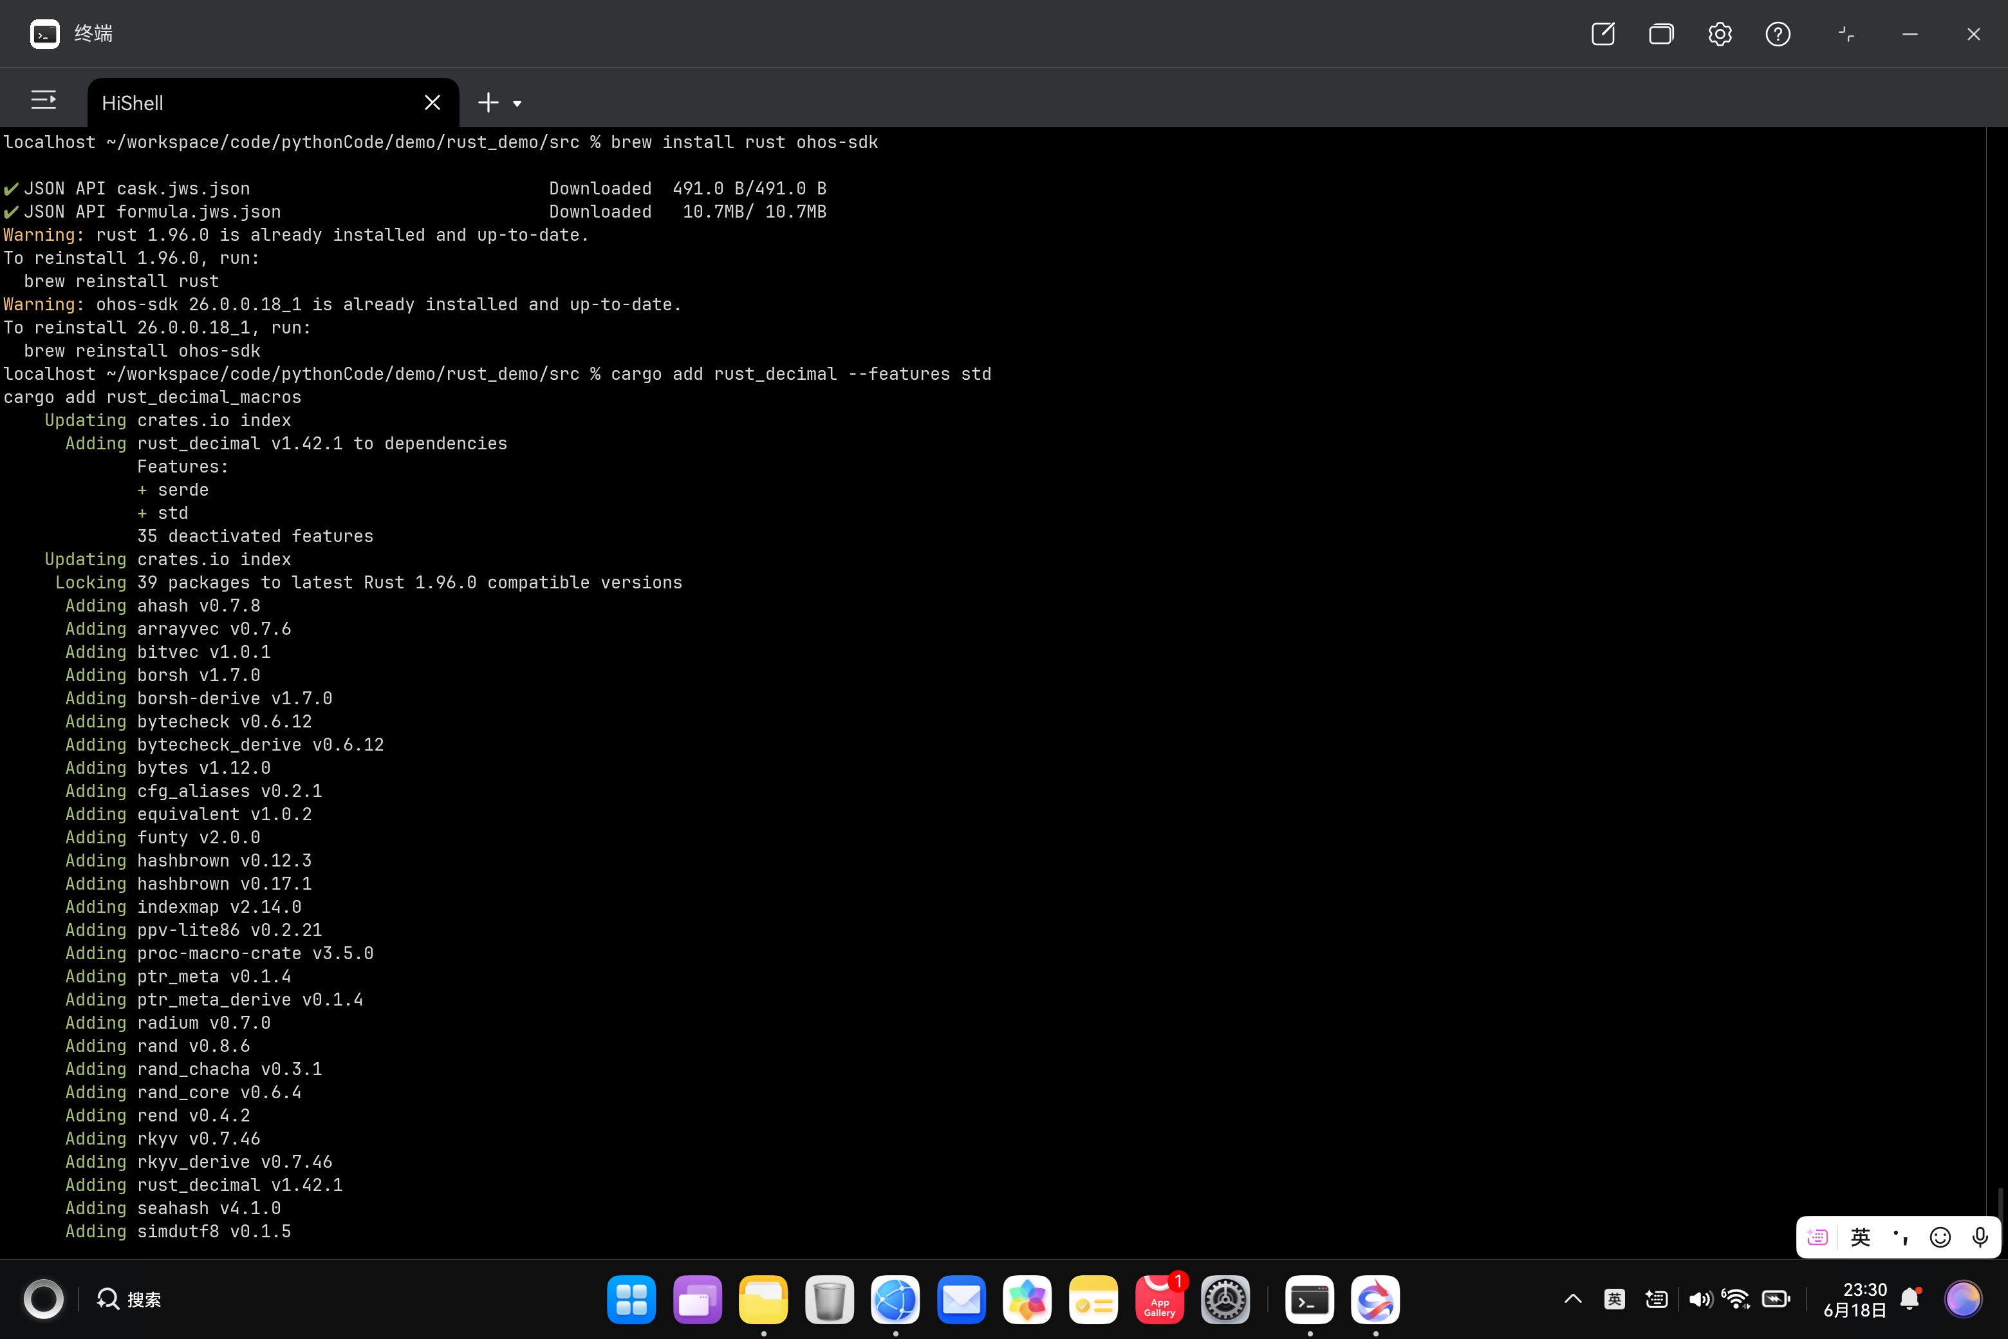Click the terminal app icon in title bar
The width and height of the screenshot is (2008, 1339).
click(x=44, y=34)
